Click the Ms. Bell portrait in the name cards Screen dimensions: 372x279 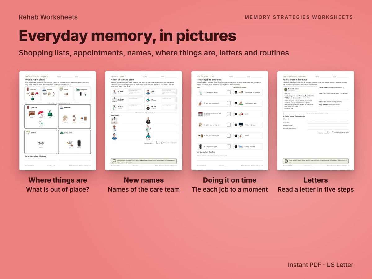(114, 107)
